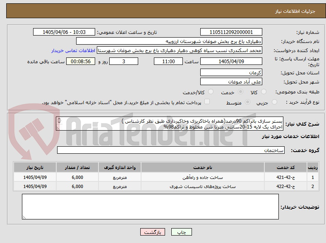The image size is (326, 243).
Task: Click the کد خدمت column header
Action: point(286,167)
